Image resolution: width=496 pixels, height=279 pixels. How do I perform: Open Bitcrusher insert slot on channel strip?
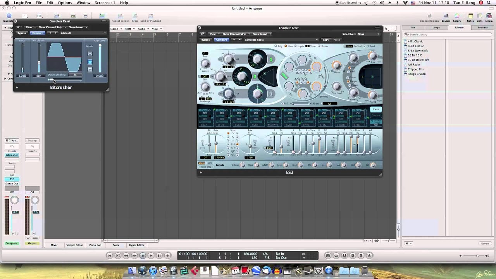(12, 155)
